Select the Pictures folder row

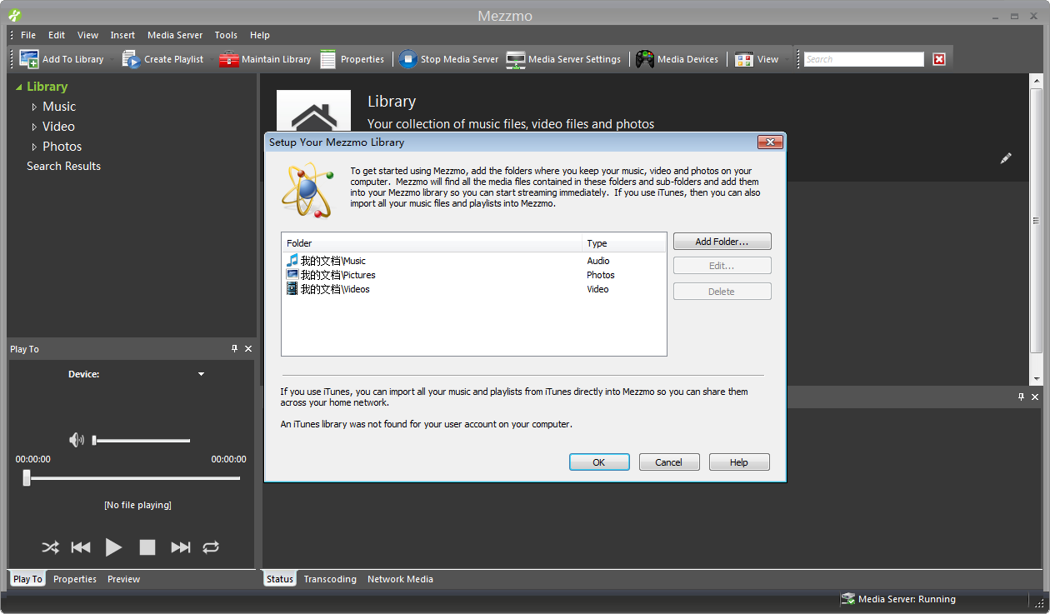[x=474, y=275]
